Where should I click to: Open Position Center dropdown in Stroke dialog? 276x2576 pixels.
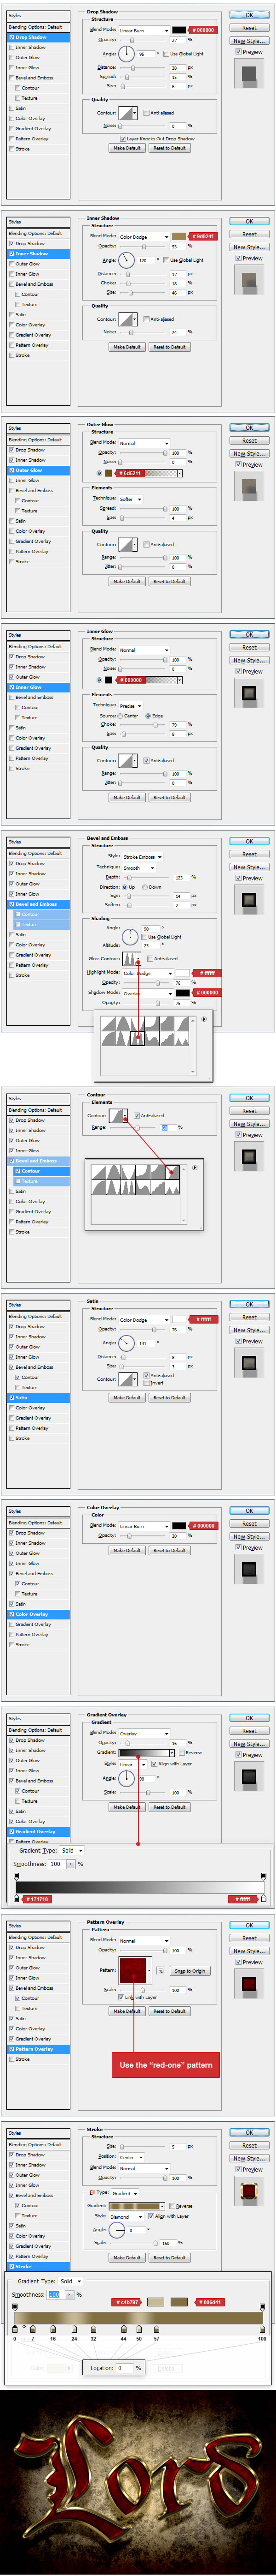131,2157
